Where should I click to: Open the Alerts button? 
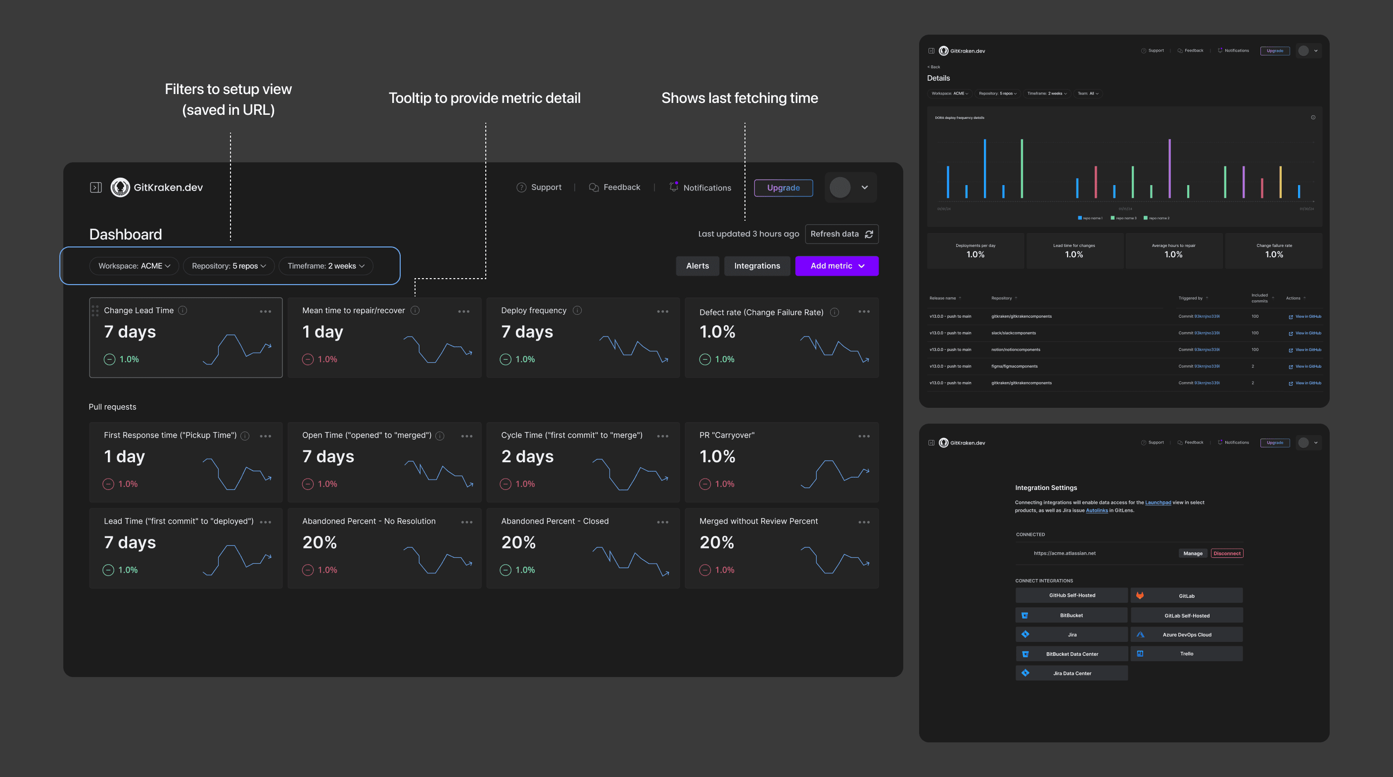[x=697, y=266]
